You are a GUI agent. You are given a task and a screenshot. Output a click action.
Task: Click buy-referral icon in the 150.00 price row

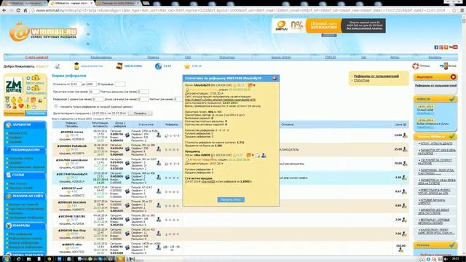[401, 250]
